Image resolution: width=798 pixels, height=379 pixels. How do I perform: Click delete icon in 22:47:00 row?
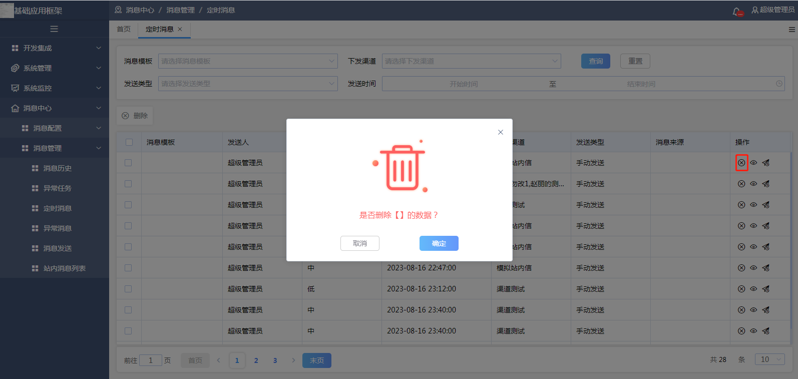(741, 268)
